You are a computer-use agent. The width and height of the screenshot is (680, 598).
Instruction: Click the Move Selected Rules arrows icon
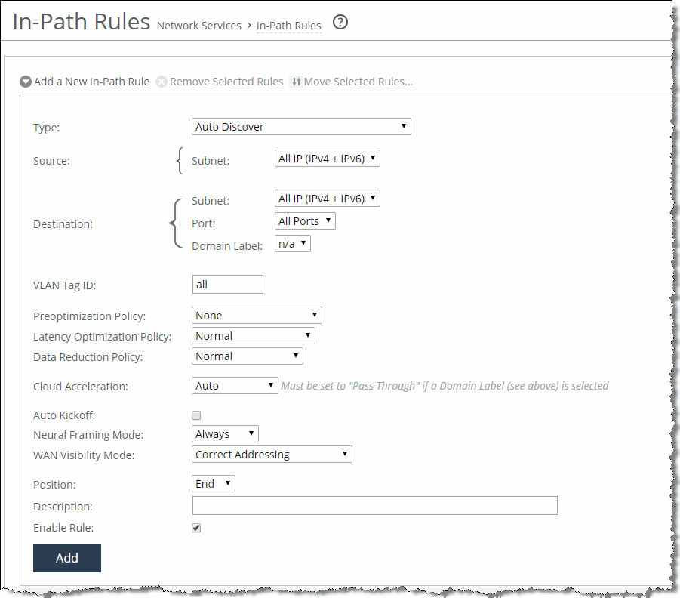[296, 82]
